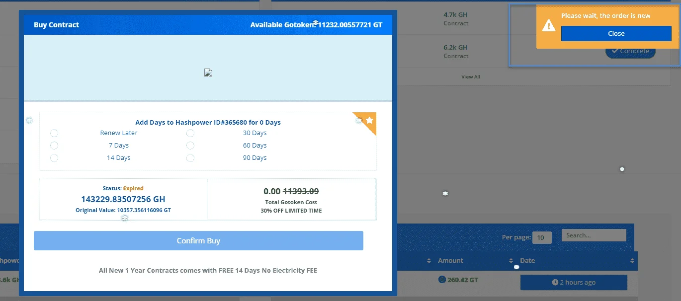The width and height of the screenshot is (681, 301).
Task: Click the 30% OFF LIMITED TIME text
Action: click(x=291, y=211)
